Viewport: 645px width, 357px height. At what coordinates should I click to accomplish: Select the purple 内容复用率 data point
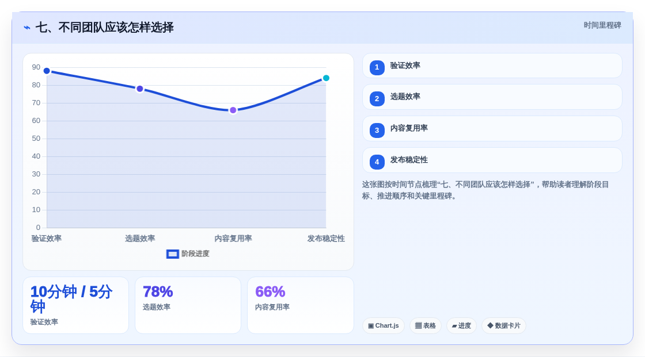(x=233, y=110)
